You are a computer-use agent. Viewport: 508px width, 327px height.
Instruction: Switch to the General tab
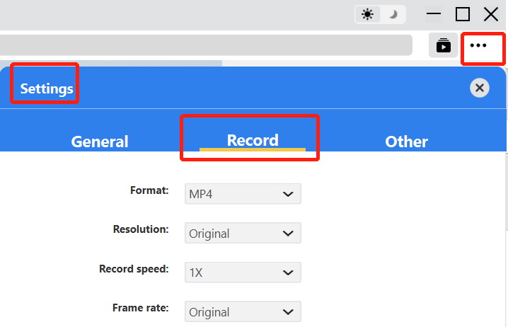pyautogui.click(x=100, y=142)
